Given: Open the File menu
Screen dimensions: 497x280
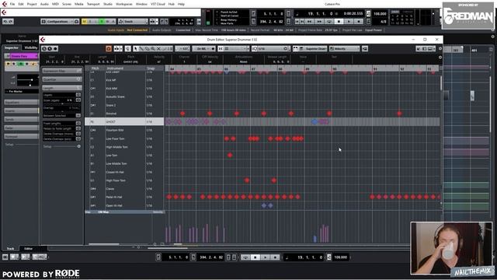Looking at the screenshot, I should [x=12, y=4].
